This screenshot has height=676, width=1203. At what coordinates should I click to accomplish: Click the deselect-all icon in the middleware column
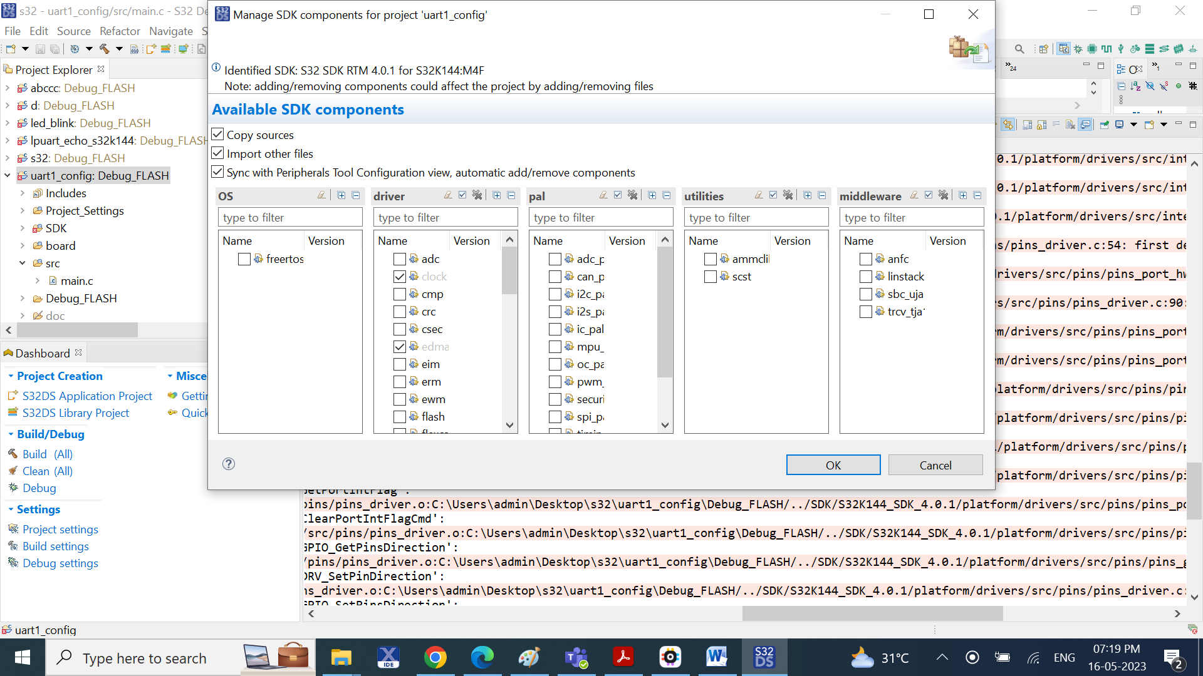point(943,195)
